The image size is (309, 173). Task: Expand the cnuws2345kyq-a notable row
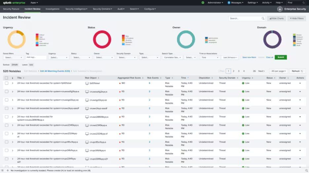tap(13, 126)
